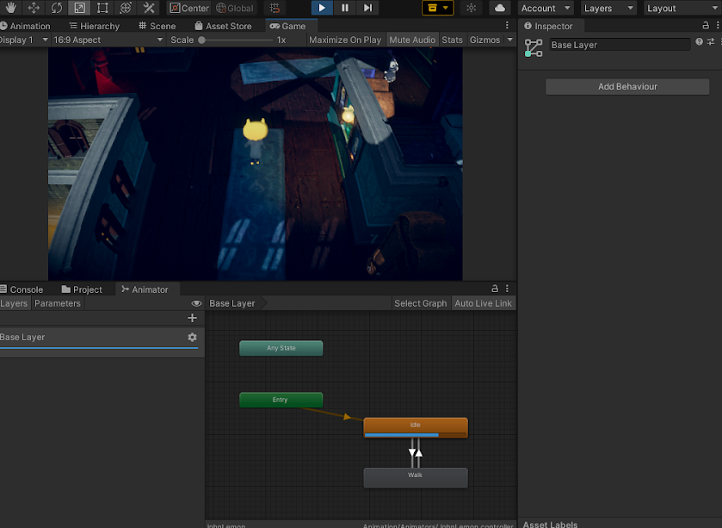Switch to the Parameters tab
Viewport: 722px width, 528px height.
coord(58,303)
